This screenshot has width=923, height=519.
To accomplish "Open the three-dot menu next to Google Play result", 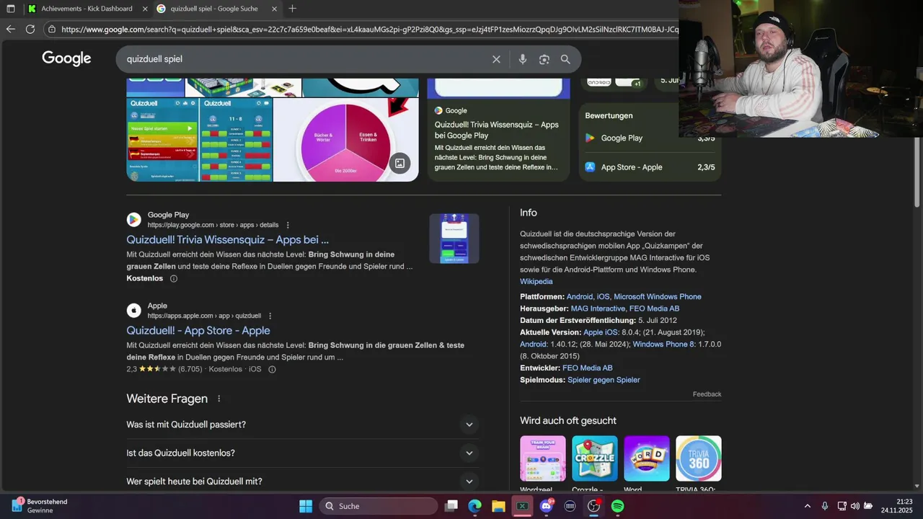I will coord(288,225).
